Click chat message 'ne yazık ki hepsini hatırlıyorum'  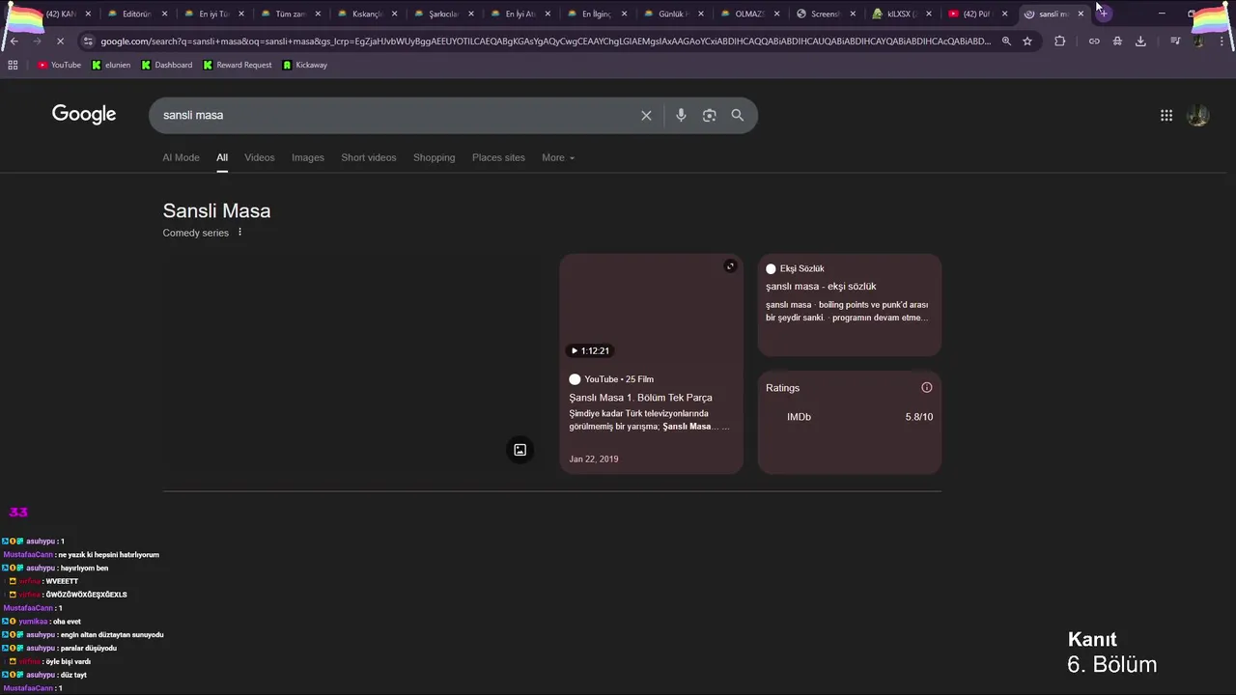(x=109, y=555)
